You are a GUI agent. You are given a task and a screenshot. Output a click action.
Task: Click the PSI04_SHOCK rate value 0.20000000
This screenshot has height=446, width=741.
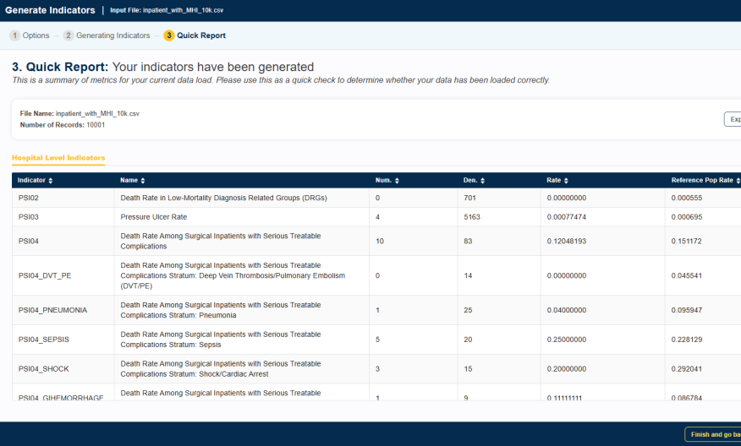point(570,369)
